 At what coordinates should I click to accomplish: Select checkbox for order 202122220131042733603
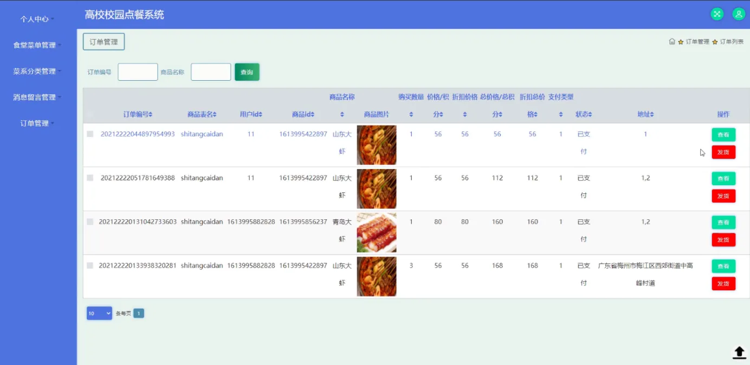point(90,221)
